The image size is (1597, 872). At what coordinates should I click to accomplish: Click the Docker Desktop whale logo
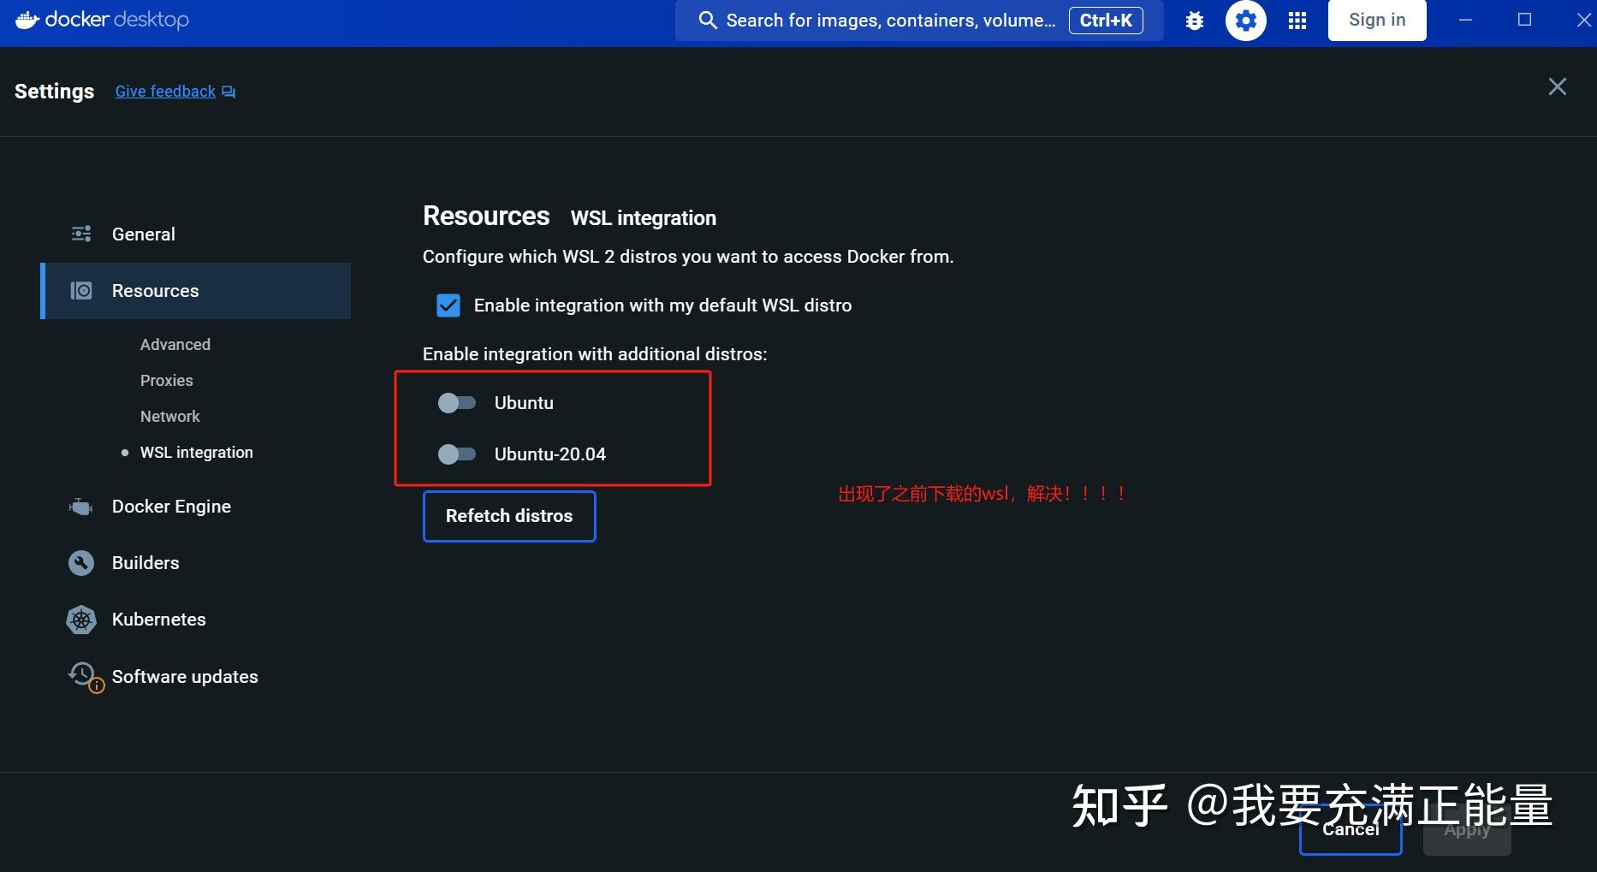click(x=27, y=19)
